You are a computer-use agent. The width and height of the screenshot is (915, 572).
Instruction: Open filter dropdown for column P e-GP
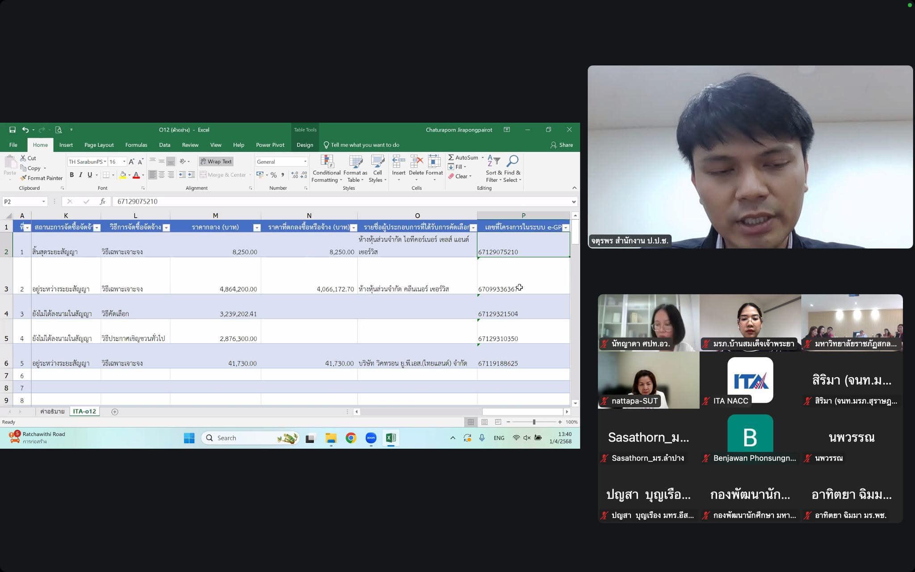click(x=566, y=227)
